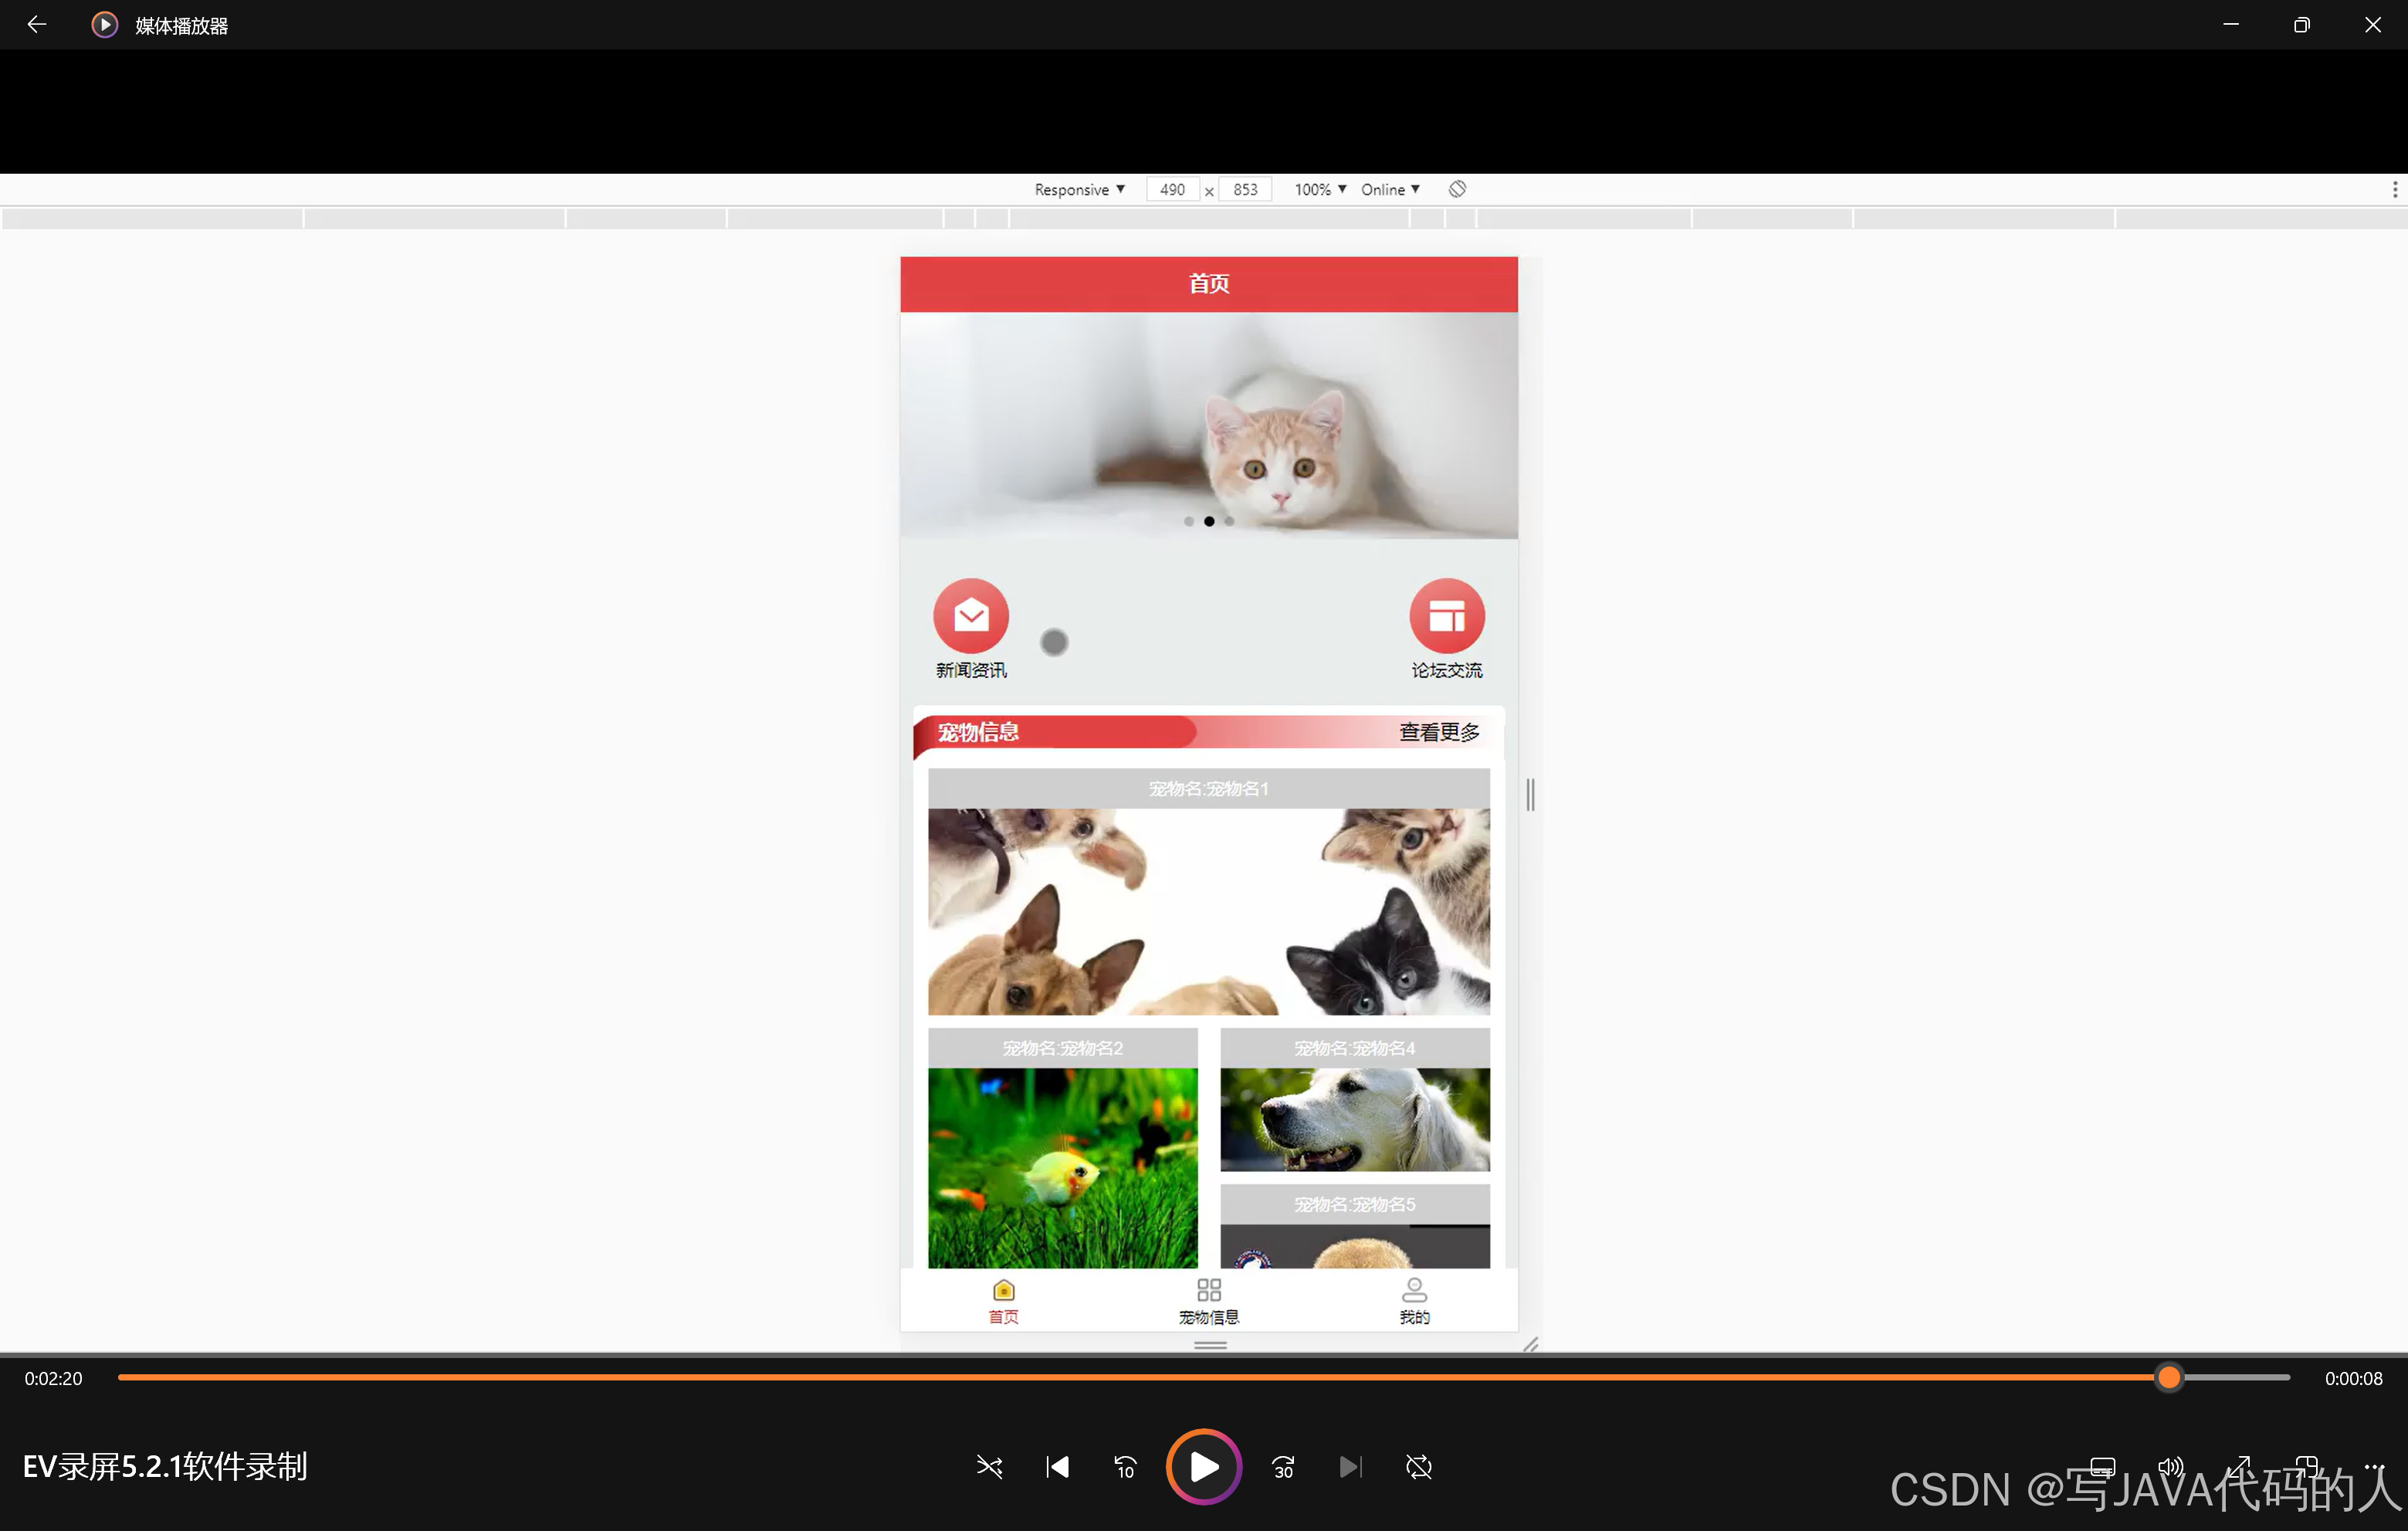Select the 宠物信息 tab in the bottom navigation

(1208, 1302)
